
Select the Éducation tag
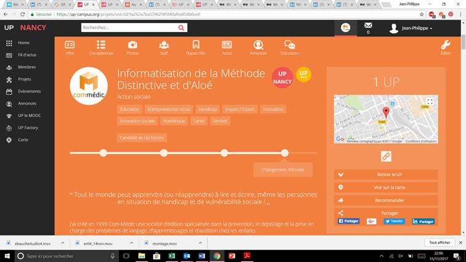coord(129,110)
